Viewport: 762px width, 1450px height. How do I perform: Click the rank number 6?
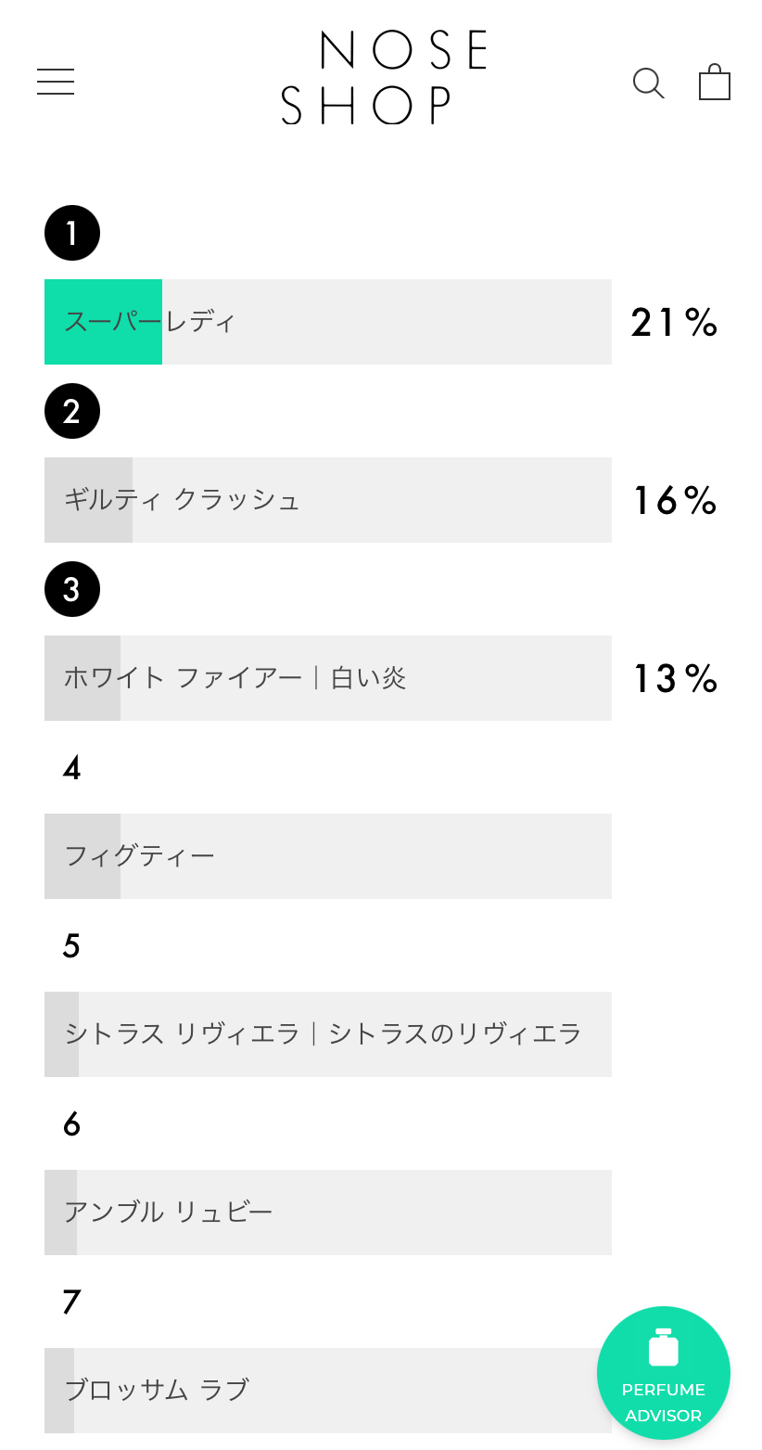pyautogui.click(x=71, y=1124)
